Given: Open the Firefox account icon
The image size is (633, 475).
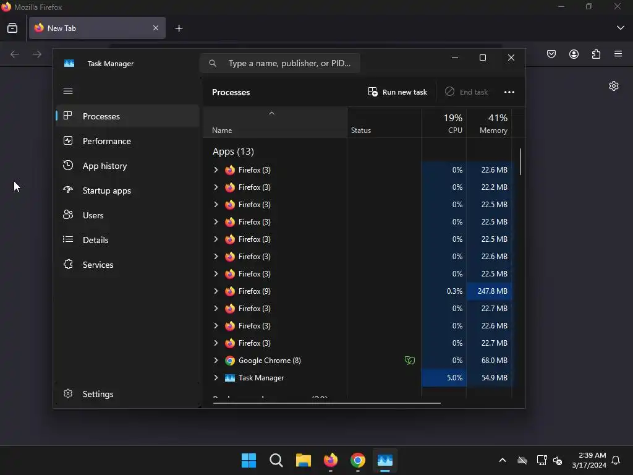Looking at the screenshot, I should (574, 54).
